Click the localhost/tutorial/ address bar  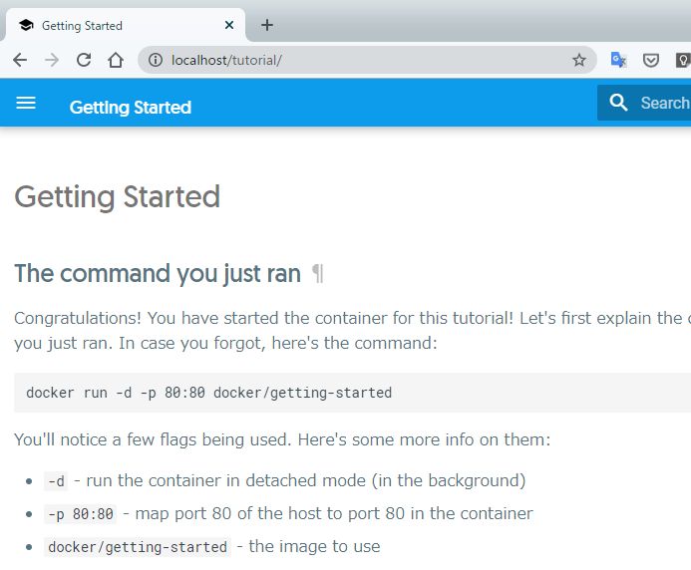pyautogui.click(x=367, y=60)
